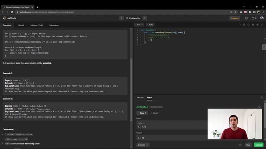
Task: Open the Chrome three-dot menu
Action: (263, 12)
